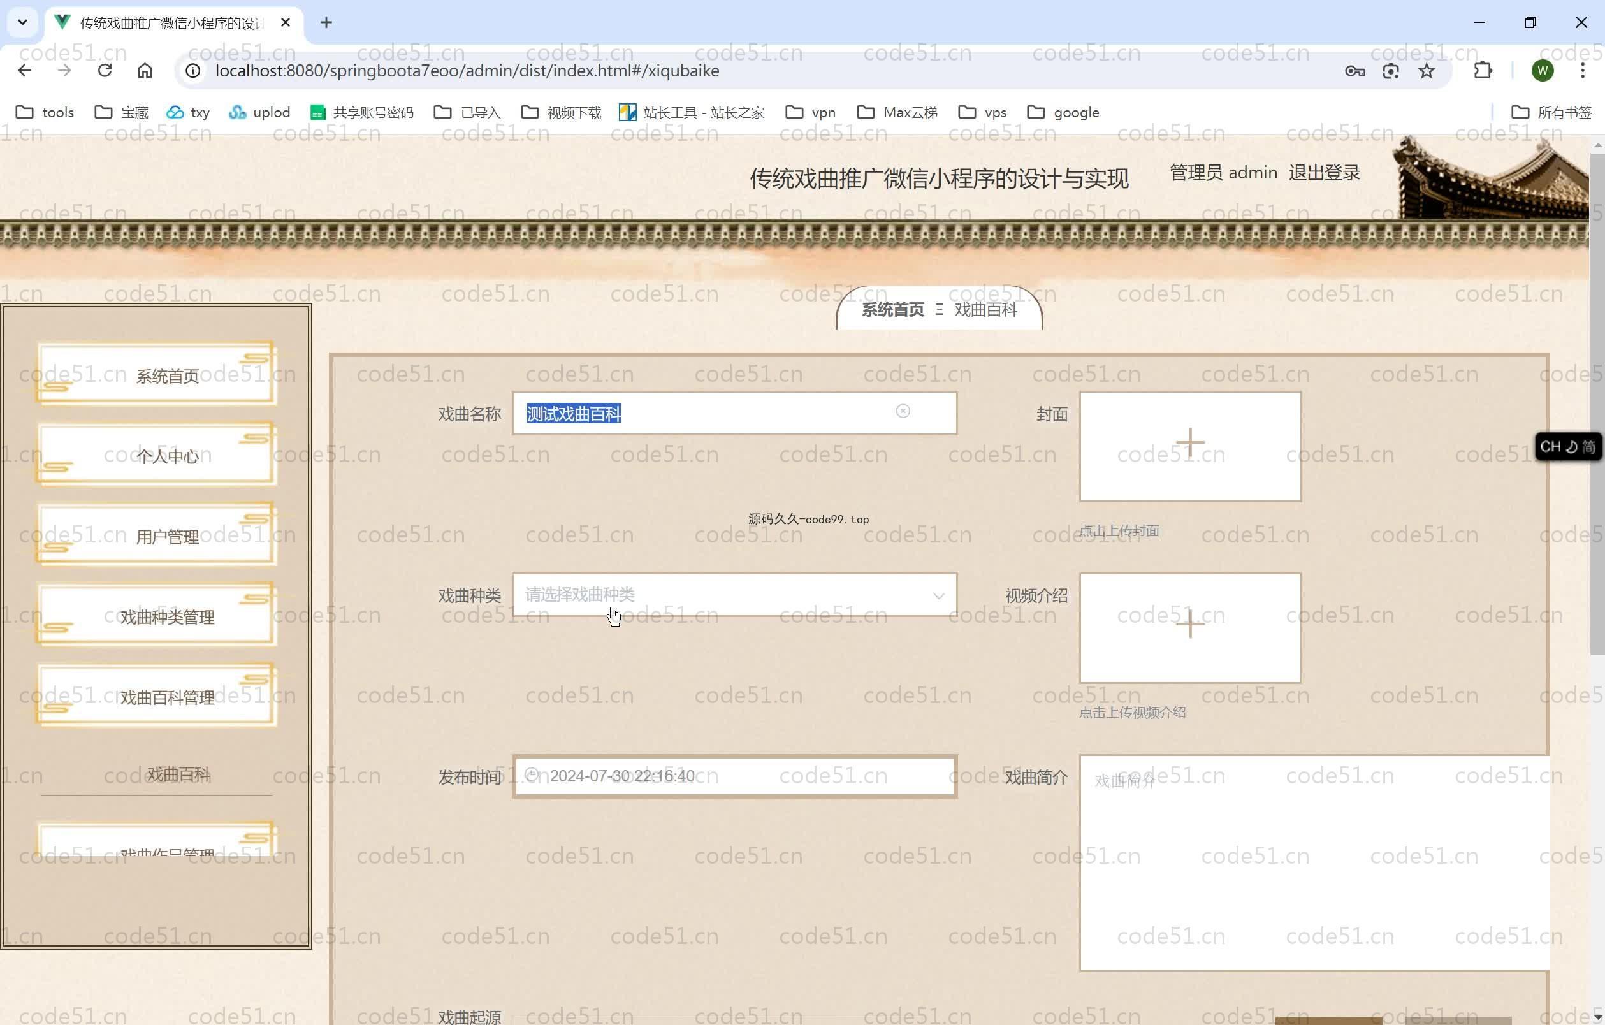Screen dimensions: 1605x1025
Task: Open the 视频下载 bookmark folder
Action: click(560, 112)
